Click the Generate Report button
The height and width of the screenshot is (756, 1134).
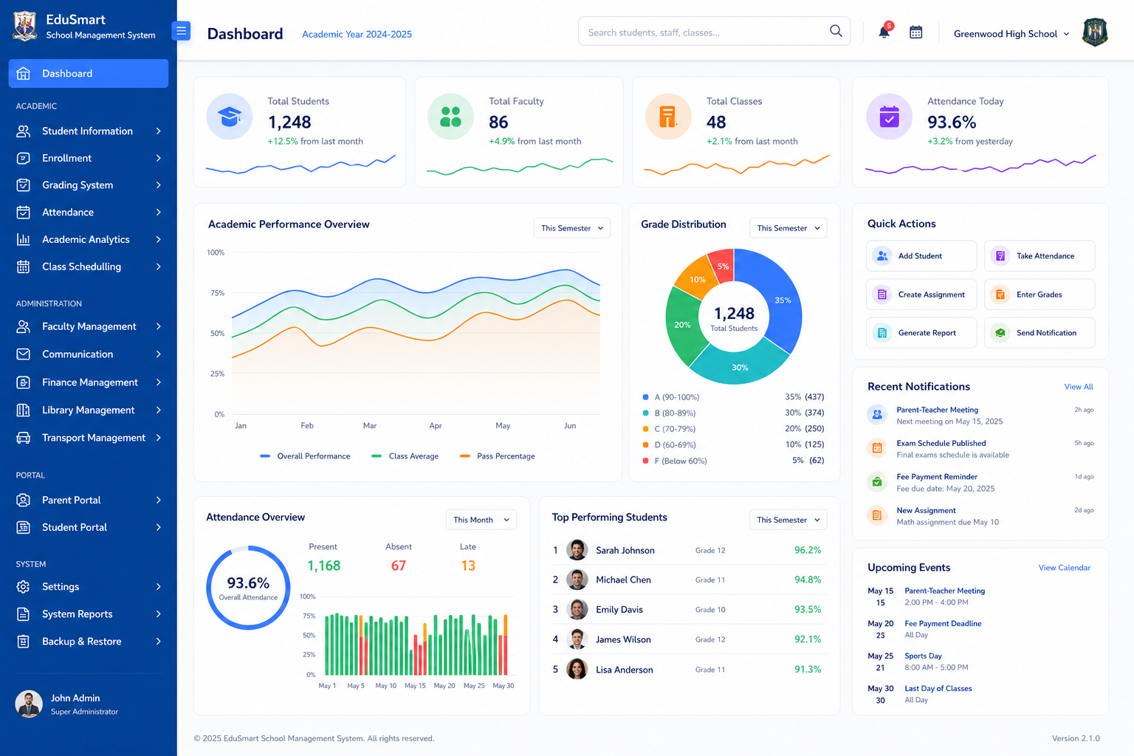(x=921, y=333)
